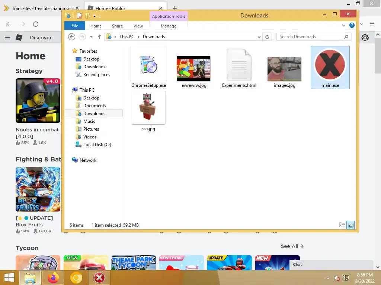
Task: Open the recent locations dropdown arrow
Action: tap(91, 37)
